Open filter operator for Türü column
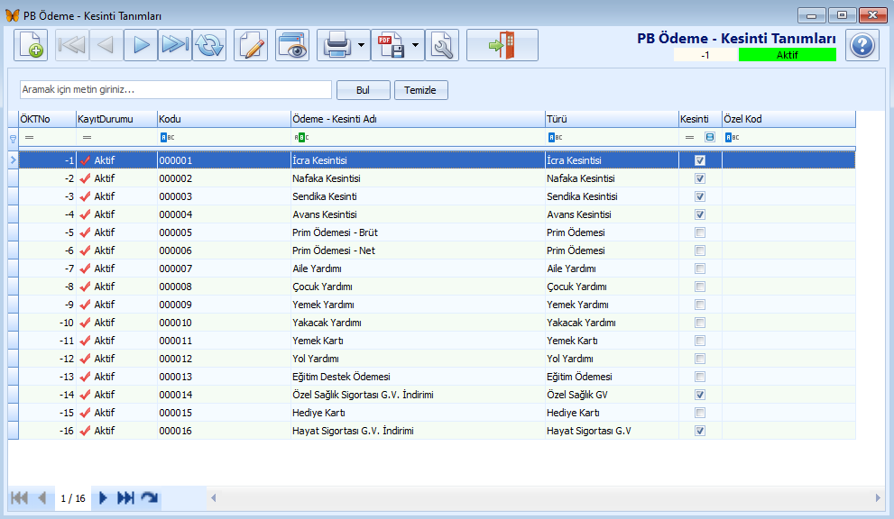Image resolution: width=894 pixels, height=519 pixels. tap(555, 137)
